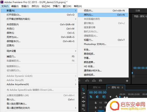Toggle track lock for V2
147x112 pixels.
point(96,107)
